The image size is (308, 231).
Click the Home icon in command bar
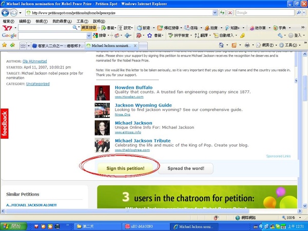(x=221, y=45)
